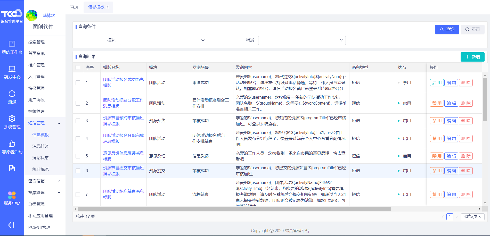Check the row 5 checkbox
The image size is (490, 236).
[x=78, y=156]
